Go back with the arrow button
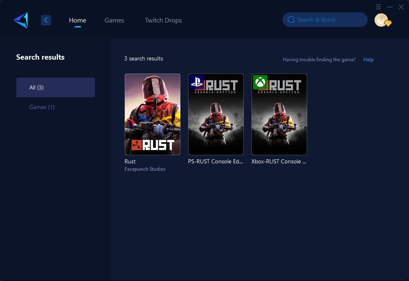Screen dimensions: 409x281 (46, 20)
